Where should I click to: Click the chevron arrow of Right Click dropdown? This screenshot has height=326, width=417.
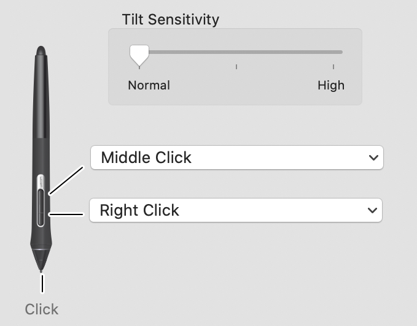point(372,210)
